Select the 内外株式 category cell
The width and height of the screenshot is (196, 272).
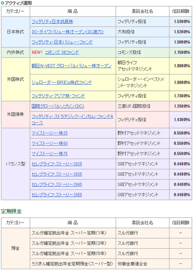[x=16, y=52]
